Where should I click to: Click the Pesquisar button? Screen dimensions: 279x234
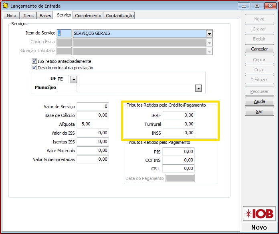[x=259, y=91]
